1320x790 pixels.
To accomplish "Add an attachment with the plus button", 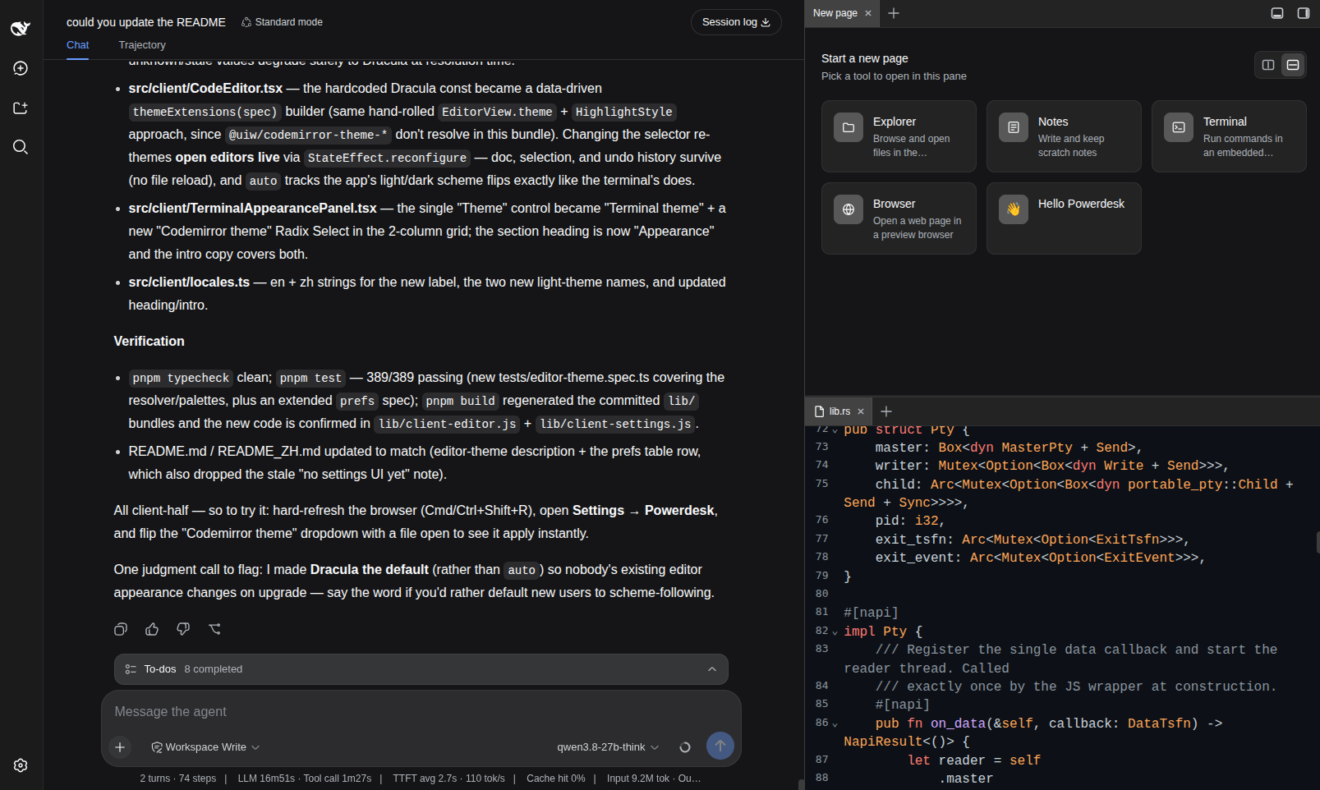I will [120, 747].
